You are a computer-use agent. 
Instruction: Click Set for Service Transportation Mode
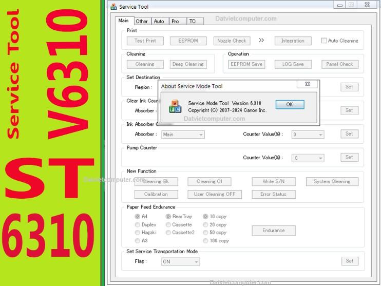(x=350, y=261)
